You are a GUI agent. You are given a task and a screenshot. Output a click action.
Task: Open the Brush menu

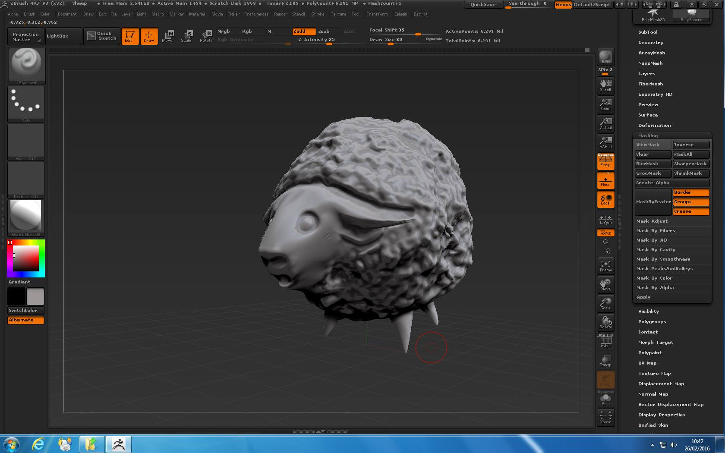(x=29, y=14)
